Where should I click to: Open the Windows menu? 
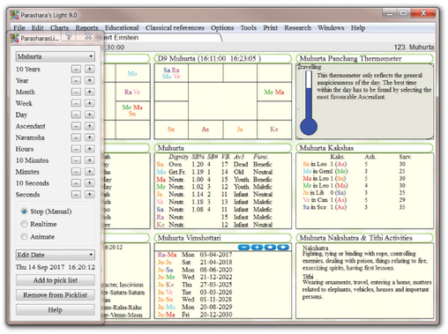pyautogui.click(x=331, y=28)
